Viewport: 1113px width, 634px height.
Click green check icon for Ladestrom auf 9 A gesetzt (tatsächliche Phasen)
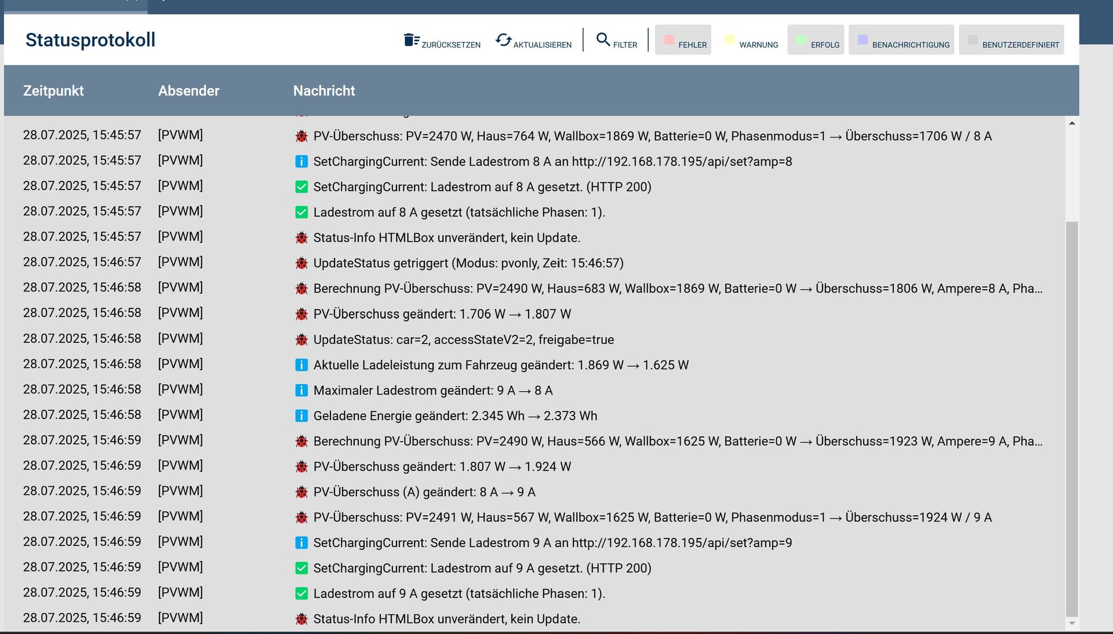click(301, 593)
